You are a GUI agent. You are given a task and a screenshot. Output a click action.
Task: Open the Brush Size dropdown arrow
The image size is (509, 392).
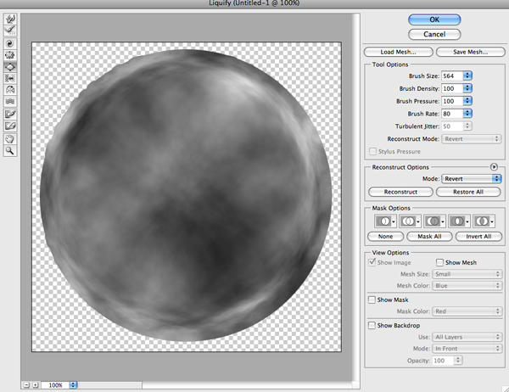point(467,76)
